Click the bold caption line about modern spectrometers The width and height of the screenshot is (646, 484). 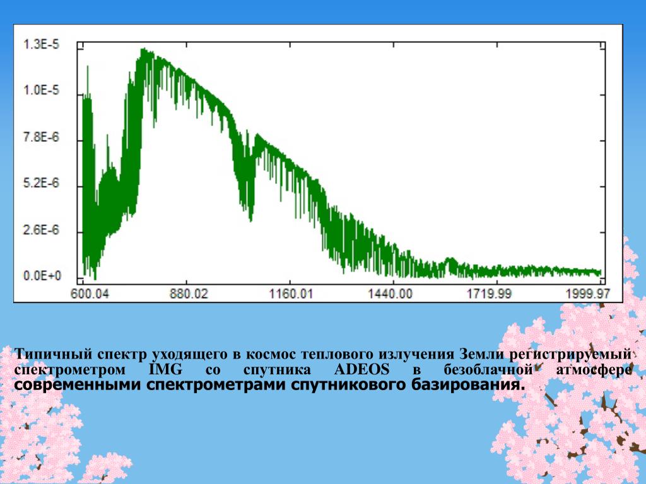pos(270,385)
